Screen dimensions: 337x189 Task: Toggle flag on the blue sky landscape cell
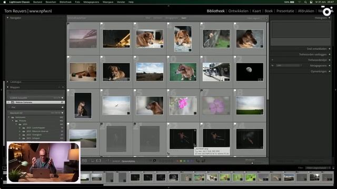point(135,57)
